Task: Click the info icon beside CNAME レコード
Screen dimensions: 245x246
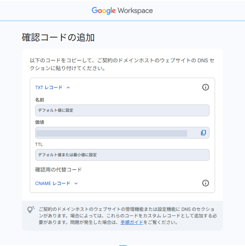Action: tap(205, 183)
